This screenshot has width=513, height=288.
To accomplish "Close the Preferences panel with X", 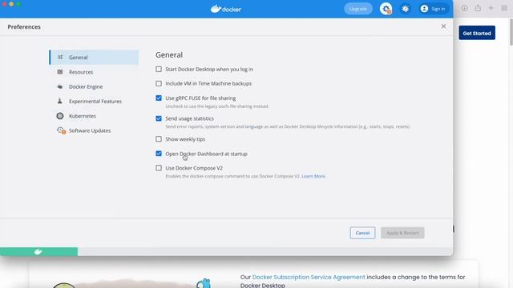I will (x=443, y=26).
